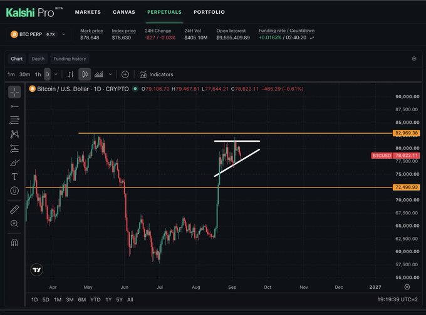
Task: Select the crosshair cursor tool
Action: click(14, 92)
